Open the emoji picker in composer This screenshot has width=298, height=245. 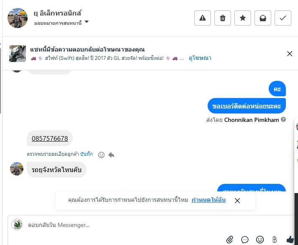[x=260, y=240]
